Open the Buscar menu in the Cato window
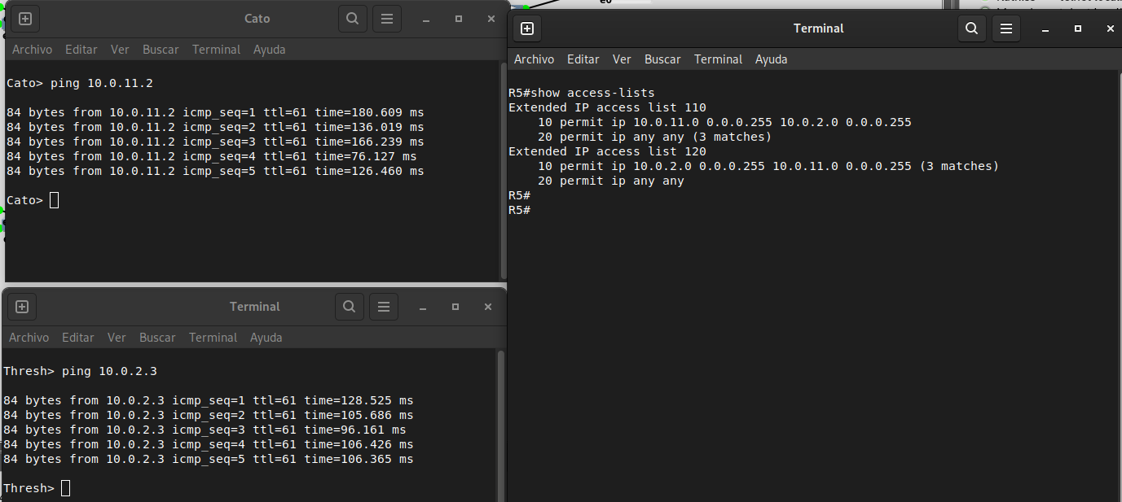This screenshot has width=1122, height=502. point(161,50)
